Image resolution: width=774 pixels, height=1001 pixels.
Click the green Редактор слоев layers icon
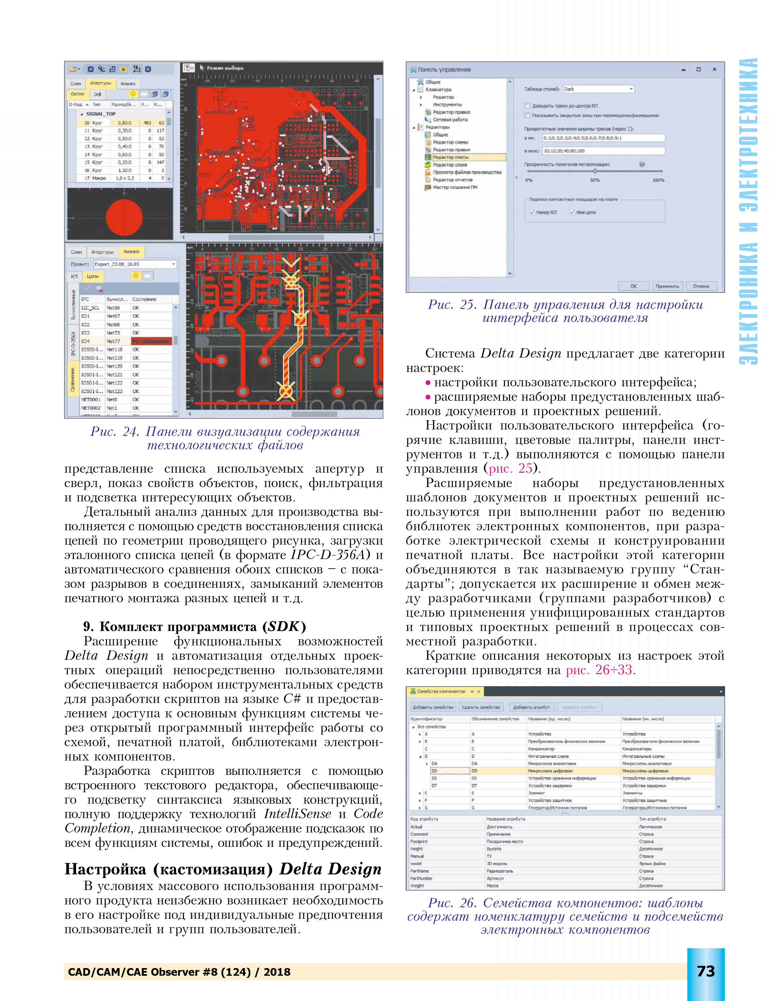tap(428, 165)
